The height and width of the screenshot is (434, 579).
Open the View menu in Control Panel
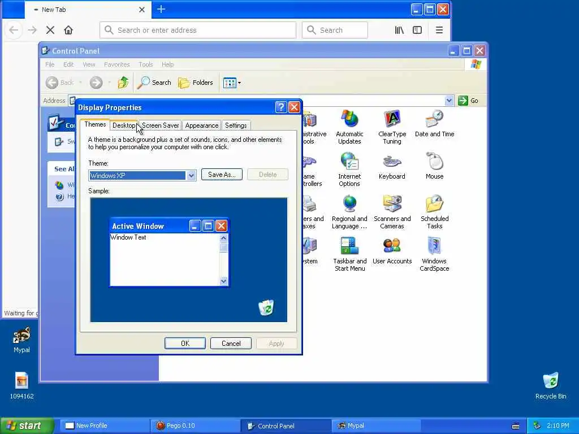click(89, 64)
